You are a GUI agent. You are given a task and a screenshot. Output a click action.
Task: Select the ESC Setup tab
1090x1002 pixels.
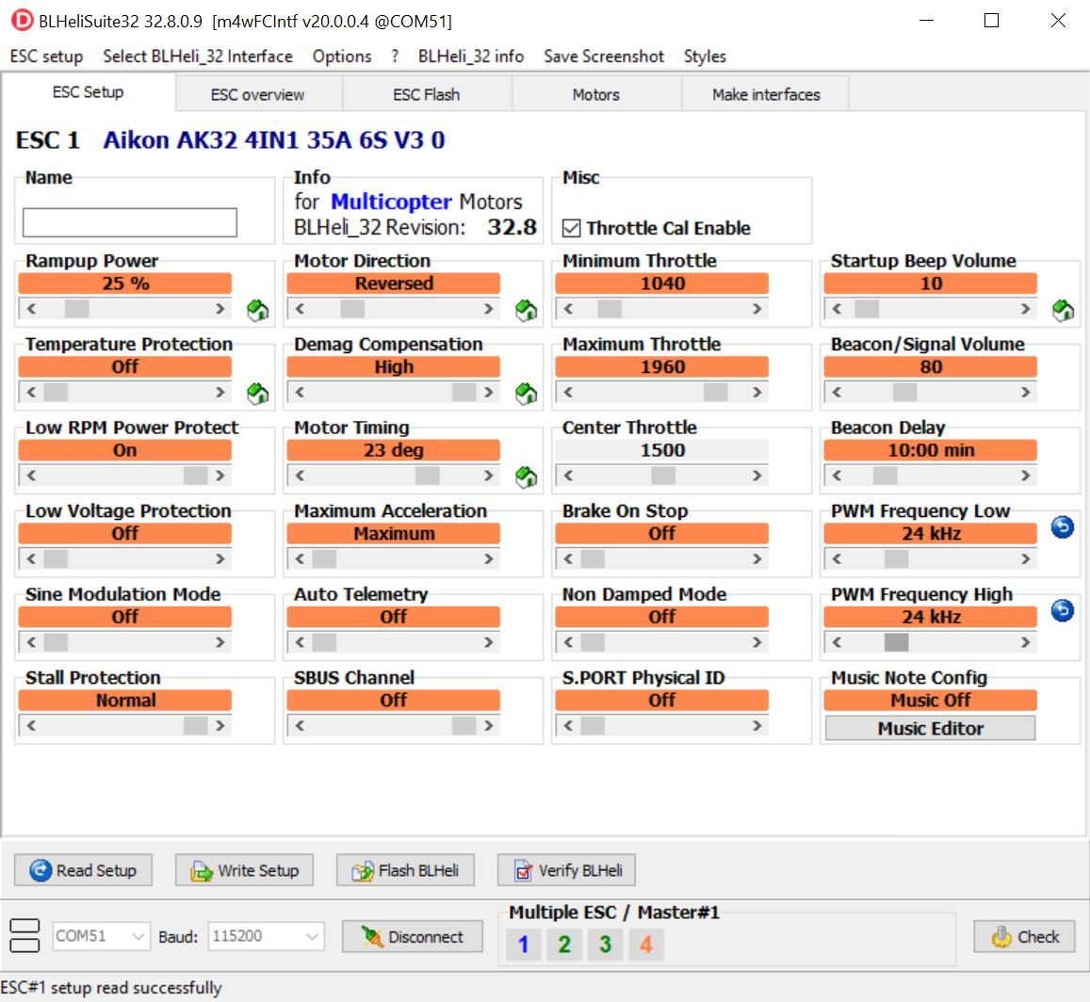coord(89,92)
